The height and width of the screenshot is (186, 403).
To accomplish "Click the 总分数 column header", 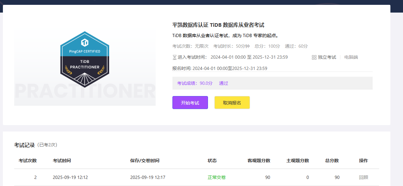I will [x=332, y=161].
